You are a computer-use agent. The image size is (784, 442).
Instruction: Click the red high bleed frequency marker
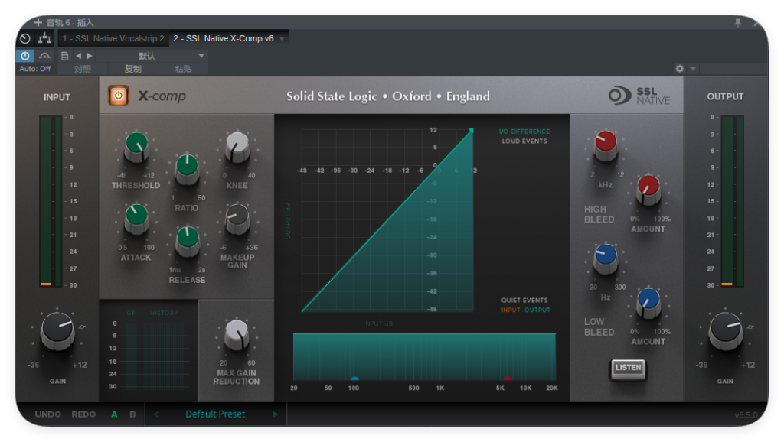[508, 379]
